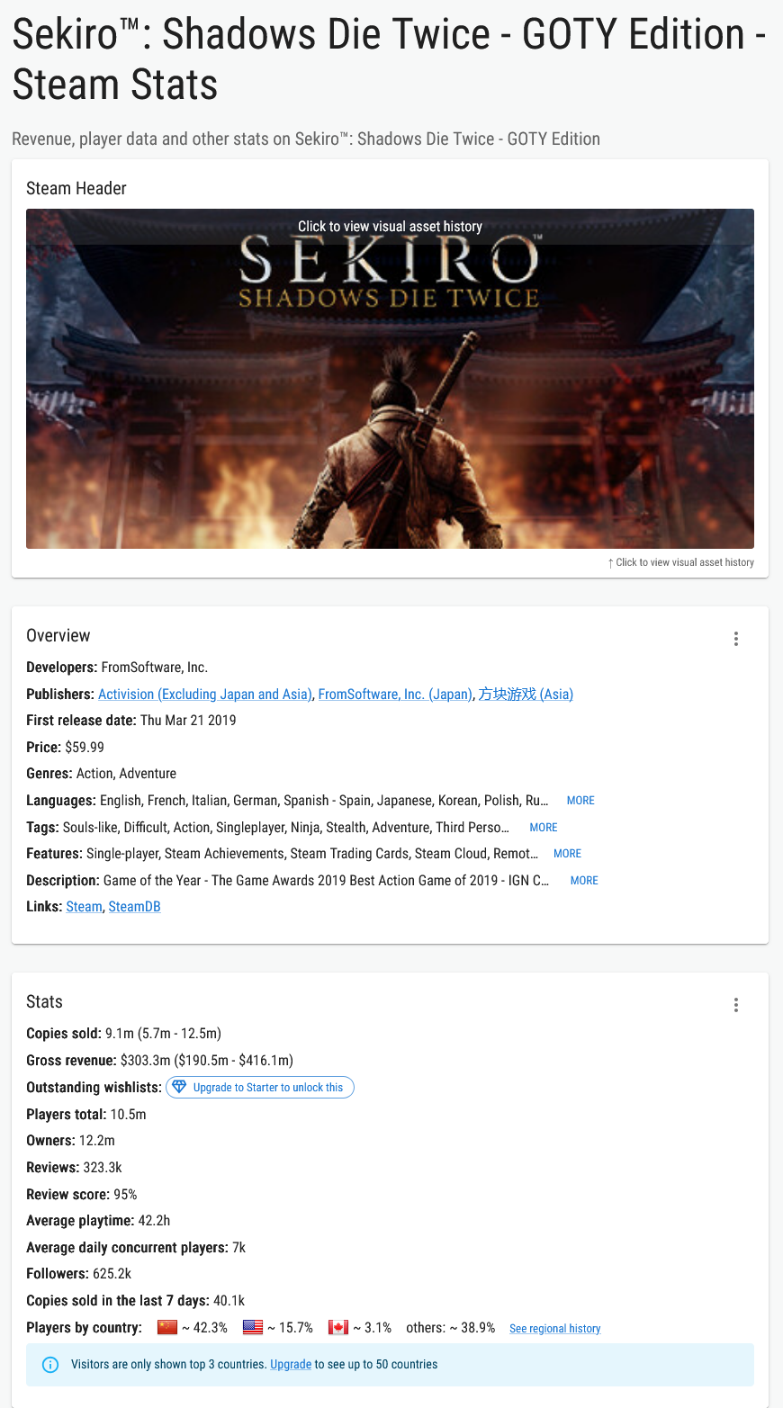Click the diamond icon in the upgrade pill
Viewport: 783px width, 1408px height.
179,1087
